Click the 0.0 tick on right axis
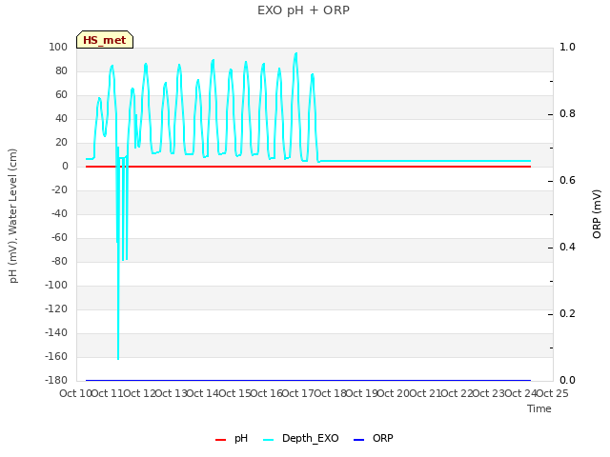The height and width of the screenshot is (457, 610). [x=567, y=380]
